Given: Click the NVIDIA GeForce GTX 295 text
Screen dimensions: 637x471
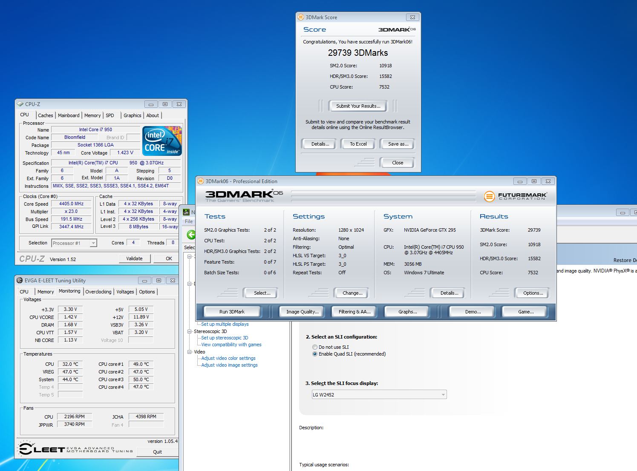Looking at the screenshot, I should (430, 230).
